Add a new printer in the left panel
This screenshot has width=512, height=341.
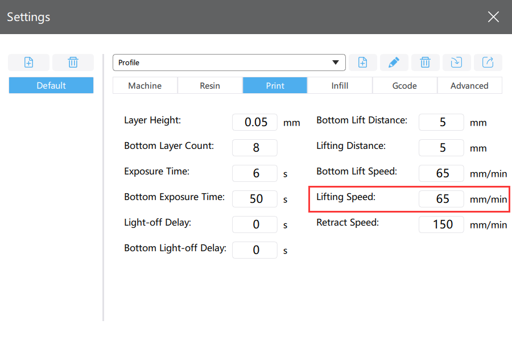29,63
